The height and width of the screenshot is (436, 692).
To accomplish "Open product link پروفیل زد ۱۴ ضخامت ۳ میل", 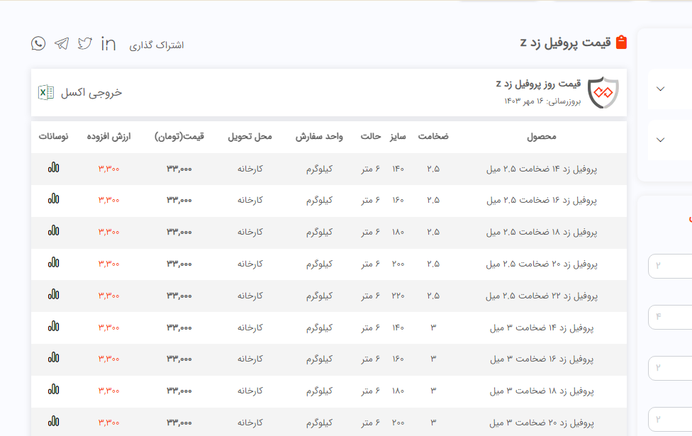I will (542, 327).
